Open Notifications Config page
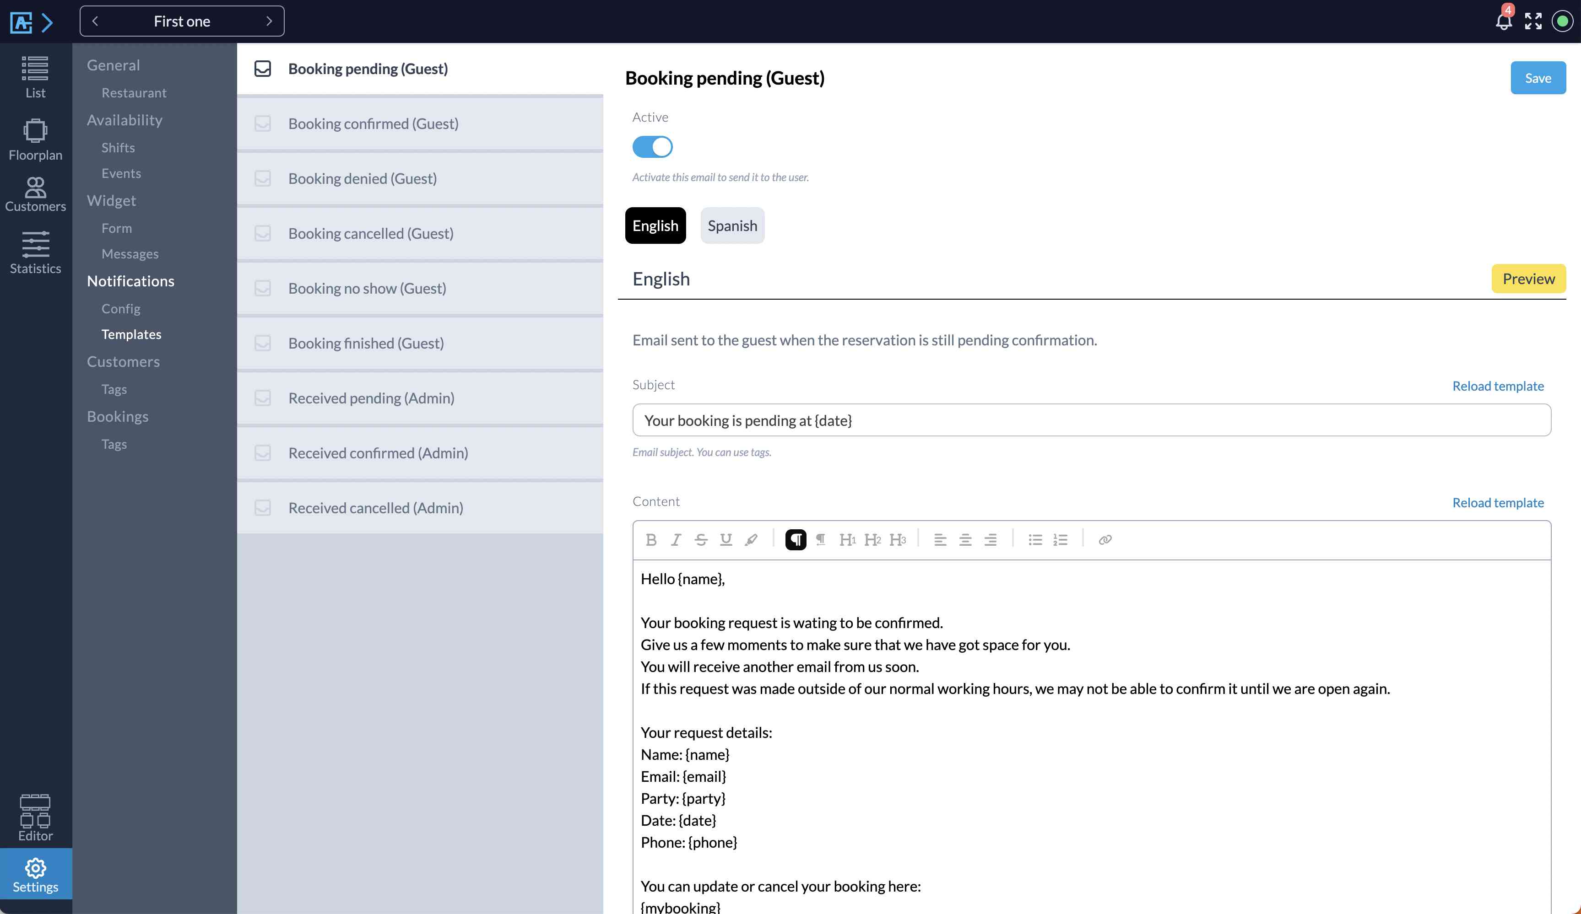This screenshot has width=1581, height=914. [120, 308]
